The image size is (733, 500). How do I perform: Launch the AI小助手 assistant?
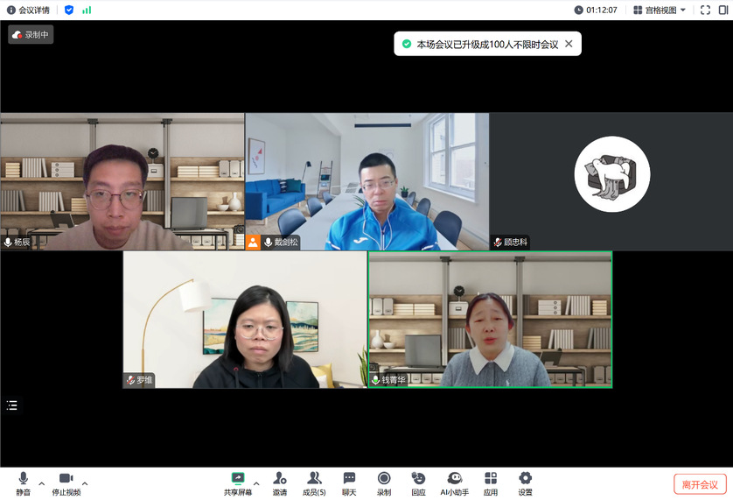(x=454, y=482)
